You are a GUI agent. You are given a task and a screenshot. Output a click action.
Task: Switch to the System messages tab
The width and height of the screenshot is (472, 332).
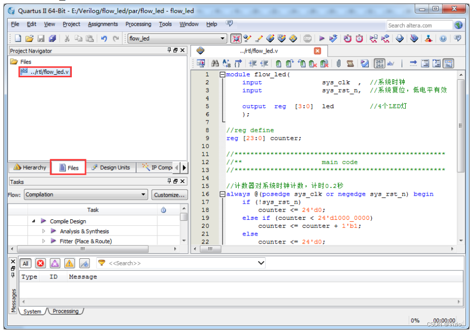[32, 312]
